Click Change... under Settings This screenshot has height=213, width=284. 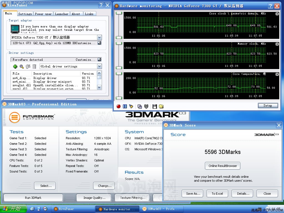tap(104, 186)
